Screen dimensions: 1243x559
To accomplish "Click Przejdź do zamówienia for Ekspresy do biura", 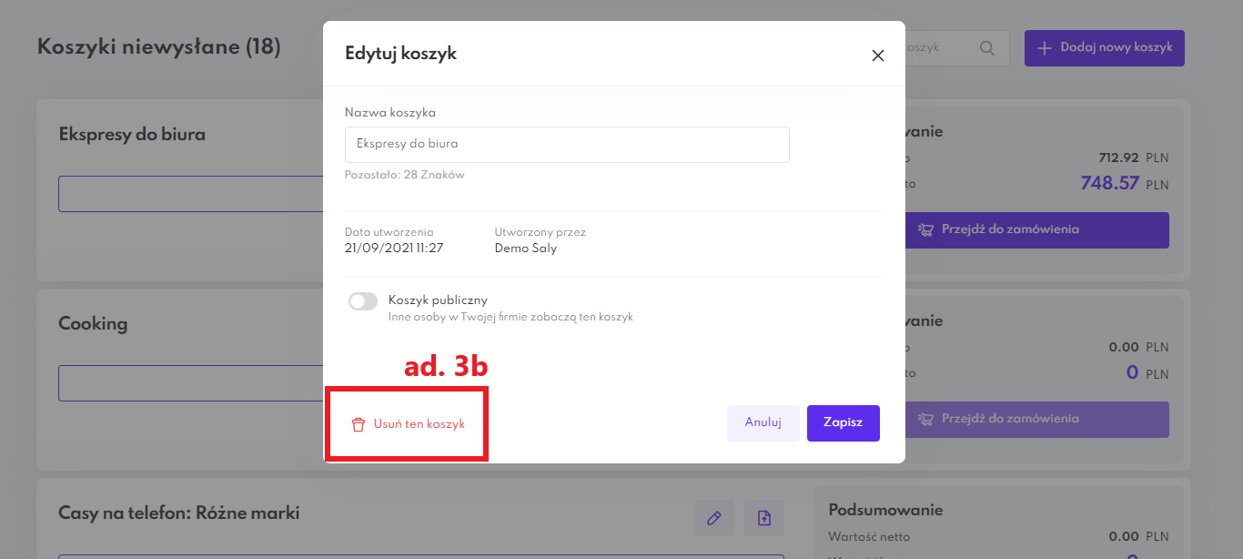I will pos(1036,230).
